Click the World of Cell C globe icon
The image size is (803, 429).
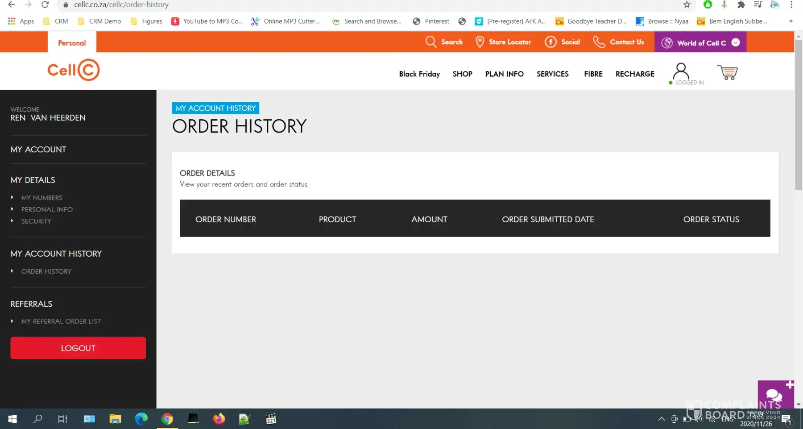click(667, 43)
